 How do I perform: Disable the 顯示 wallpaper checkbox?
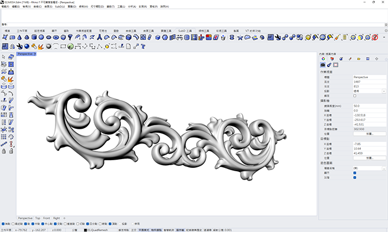click(355, 172)
